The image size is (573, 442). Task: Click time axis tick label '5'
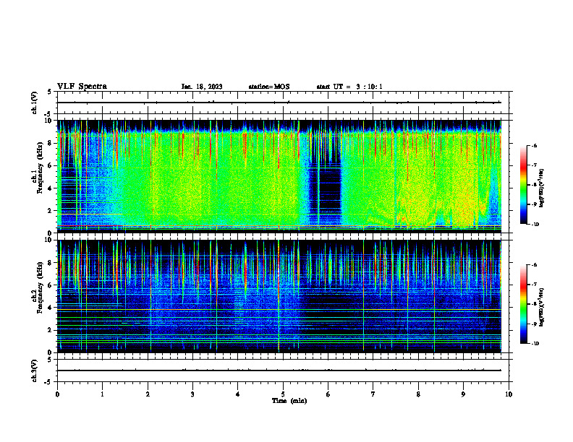point(283,394)
